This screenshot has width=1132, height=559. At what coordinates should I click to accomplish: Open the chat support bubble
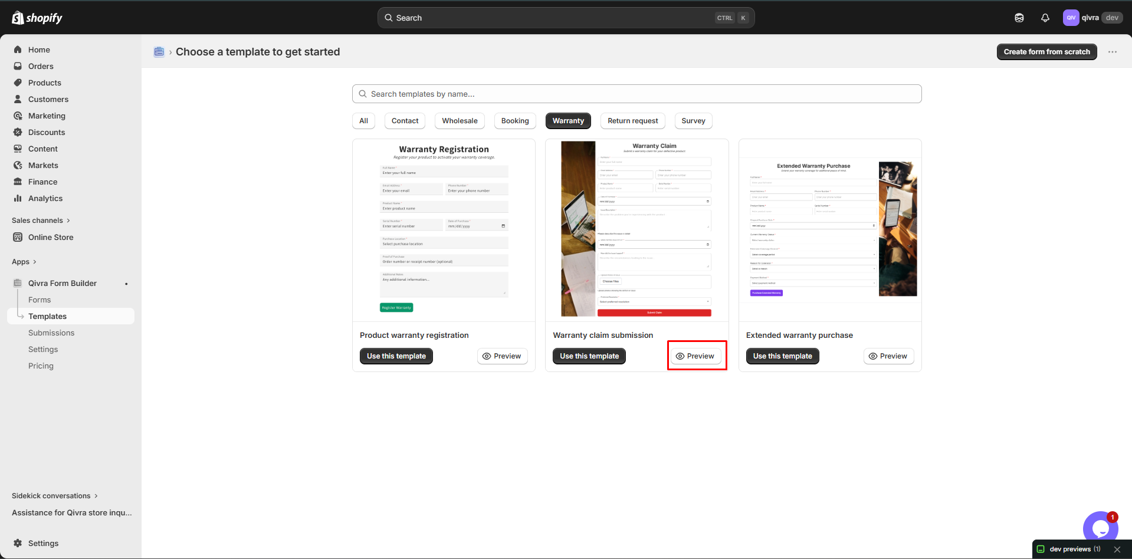[1100, 528]
